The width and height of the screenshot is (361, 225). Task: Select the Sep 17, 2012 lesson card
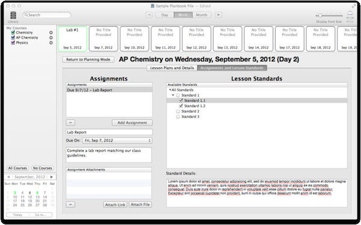point(289,38)
